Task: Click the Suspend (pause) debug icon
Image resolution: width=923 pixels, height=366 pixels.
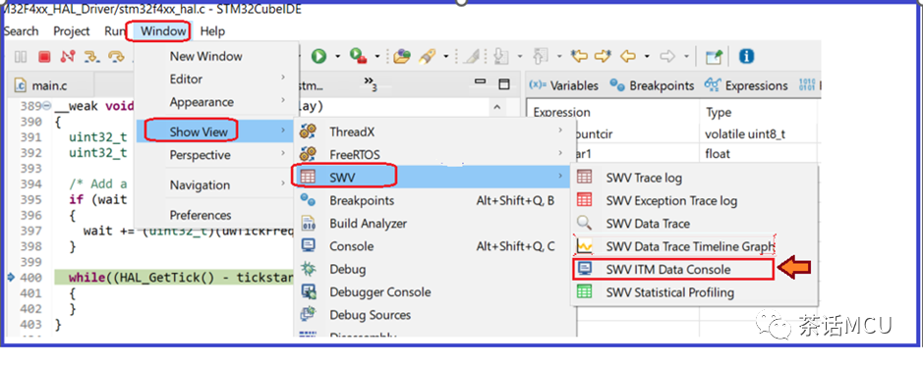Action: click(21, 56)
